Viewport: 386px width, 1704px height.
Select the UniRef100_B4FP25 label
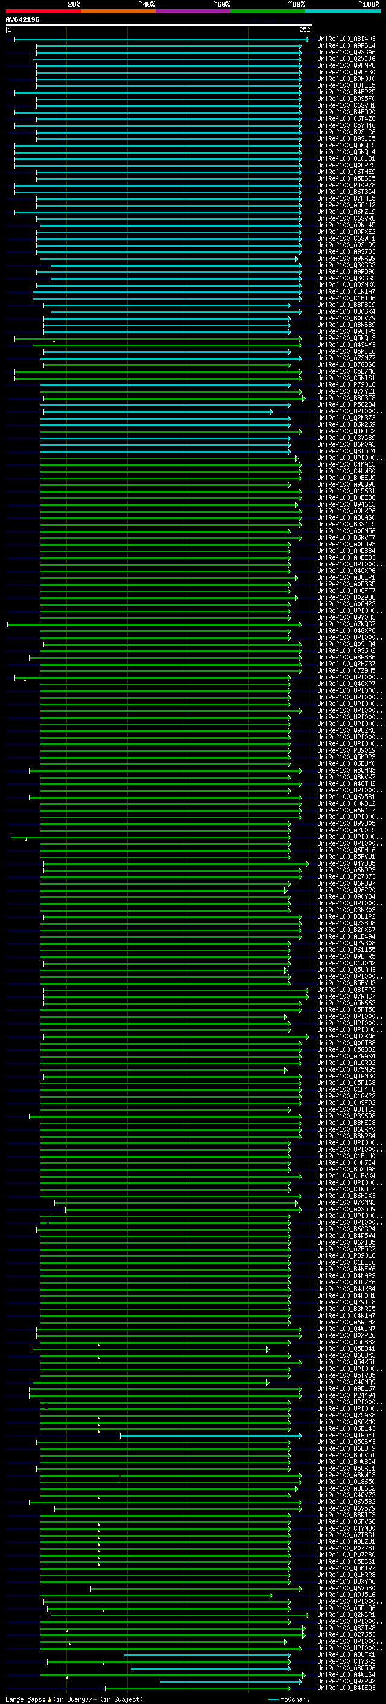click(x=346, y=92)
